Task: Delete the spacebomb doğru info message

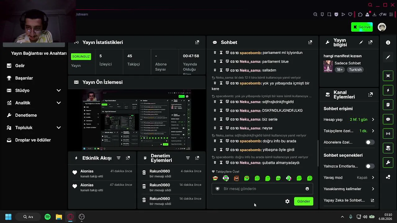Action: [215, 141]
